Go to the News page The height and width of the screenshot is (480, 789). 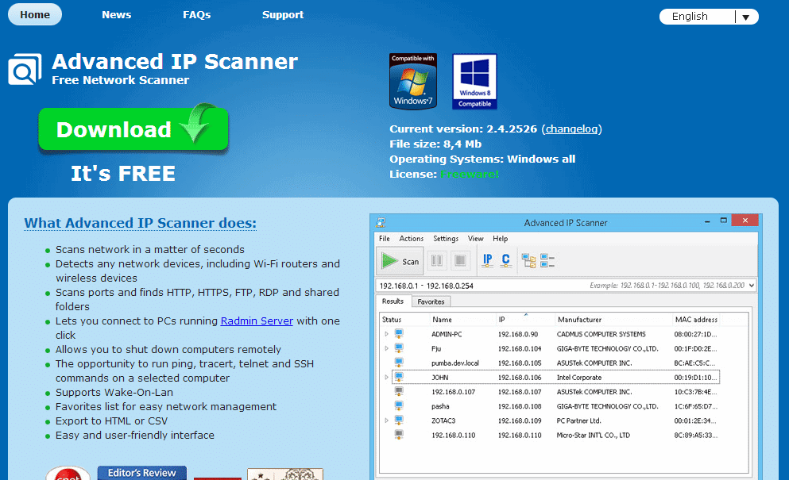116,14
